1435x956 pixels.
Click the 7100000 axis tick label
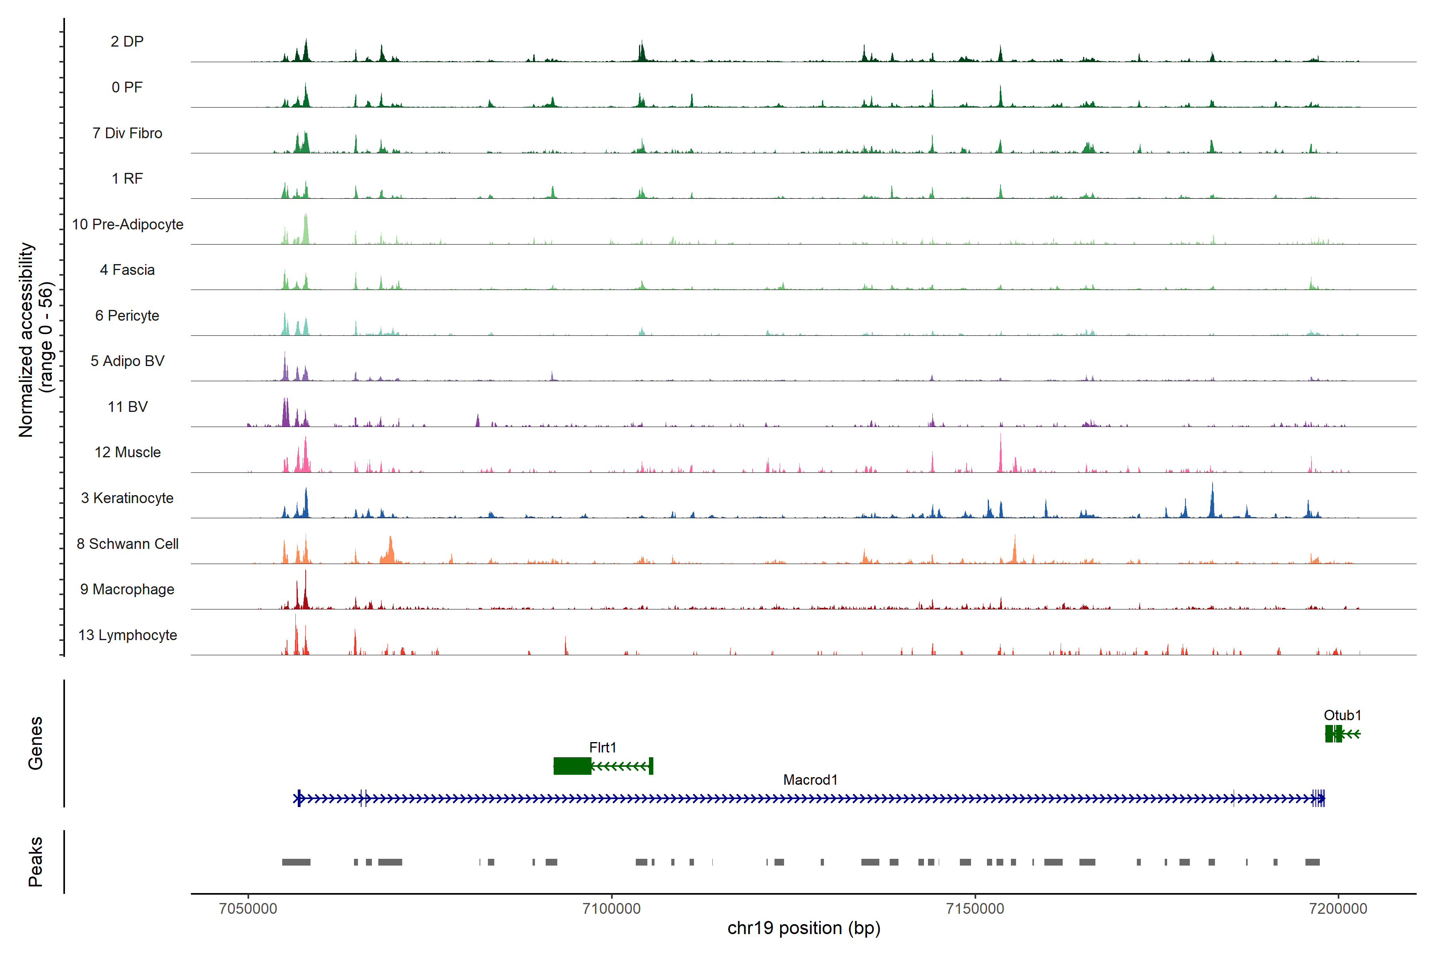[611, 909]
